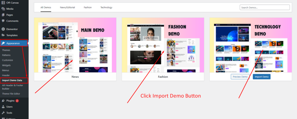
Task: Click the Media icon in sidebar
Action: (3, 9)
